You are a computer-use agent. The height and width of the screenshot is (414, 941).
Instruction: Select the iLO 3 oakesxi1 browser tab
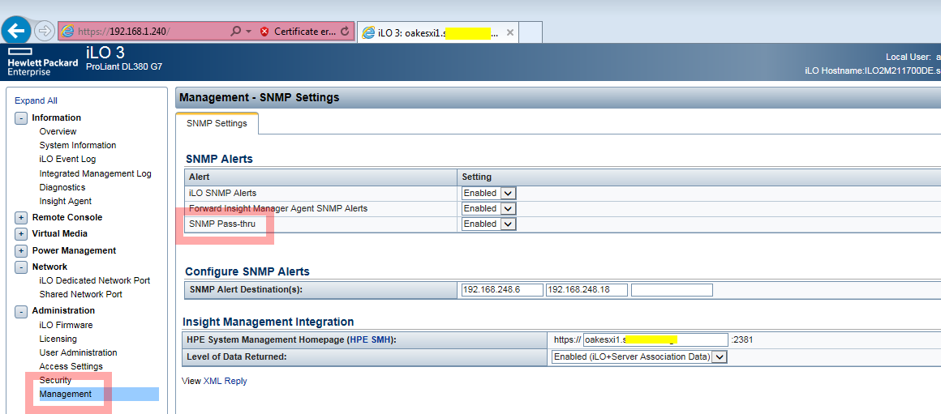(438, 33)
